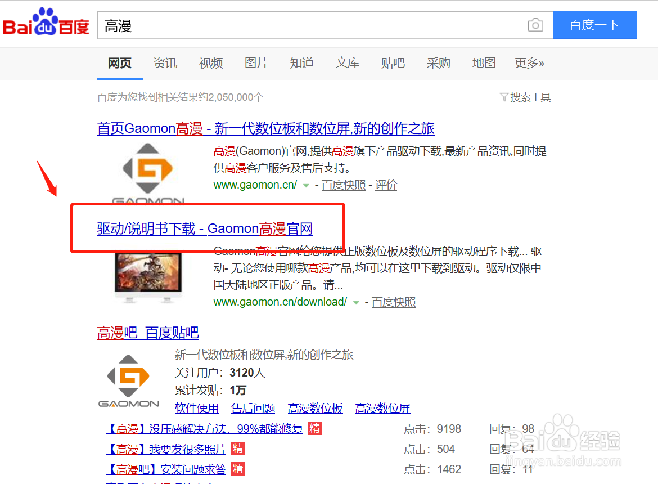Open 驱动/说明书下载 - Gaomon高漫官网 link
Image resolution: width=658 pixels, height=484 pixels.
pos(205,228)
